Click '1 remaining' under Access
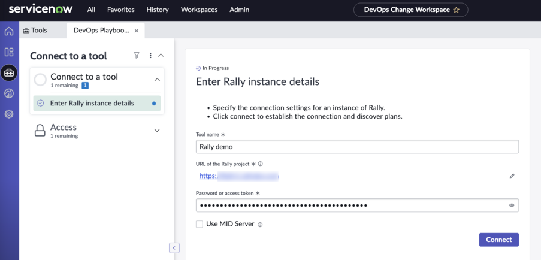Viewport: 541px width, 260px height. point(64,136)
